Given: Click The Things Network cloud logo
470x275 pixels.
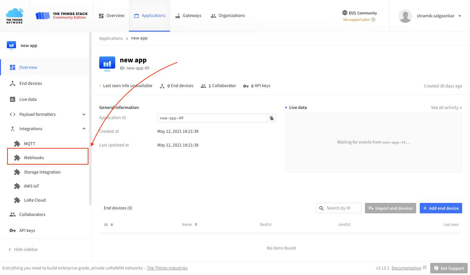Looking at the screenshot, I should click(x=15, y=16).
